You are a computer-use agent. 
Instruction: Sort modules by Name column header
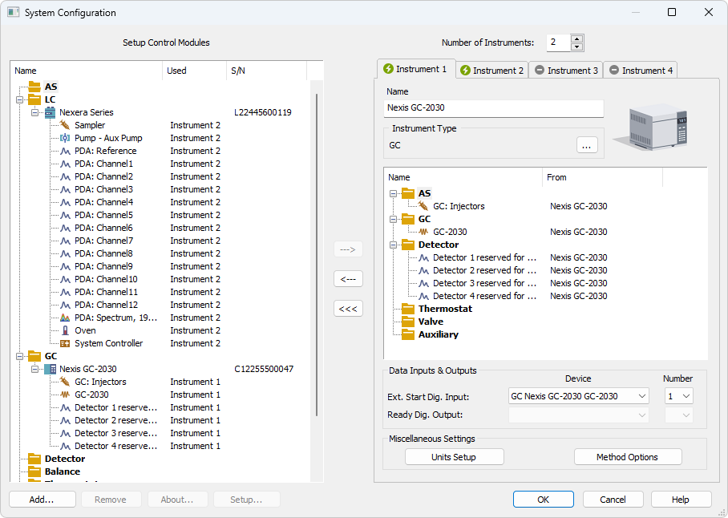tap(86, 71)
